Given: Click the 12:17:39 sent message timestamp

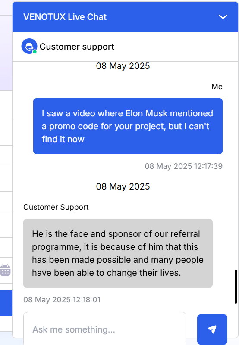Looking at the screenshot, I should click(x=184, y=166).
